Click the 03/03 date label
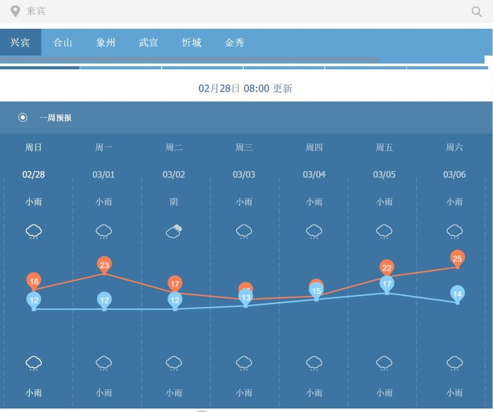 [x=244, y=175]
